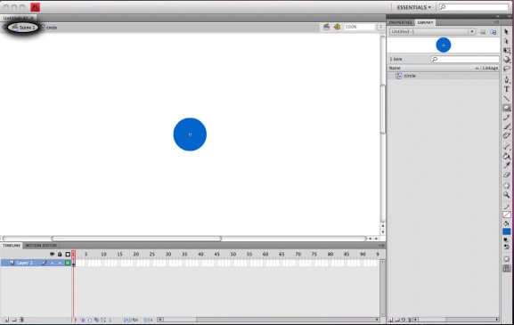Image resolution: width=514 pixels, height=325 pixels.
Task: Sort library by Name column toggle arrow
Action: 477,68
